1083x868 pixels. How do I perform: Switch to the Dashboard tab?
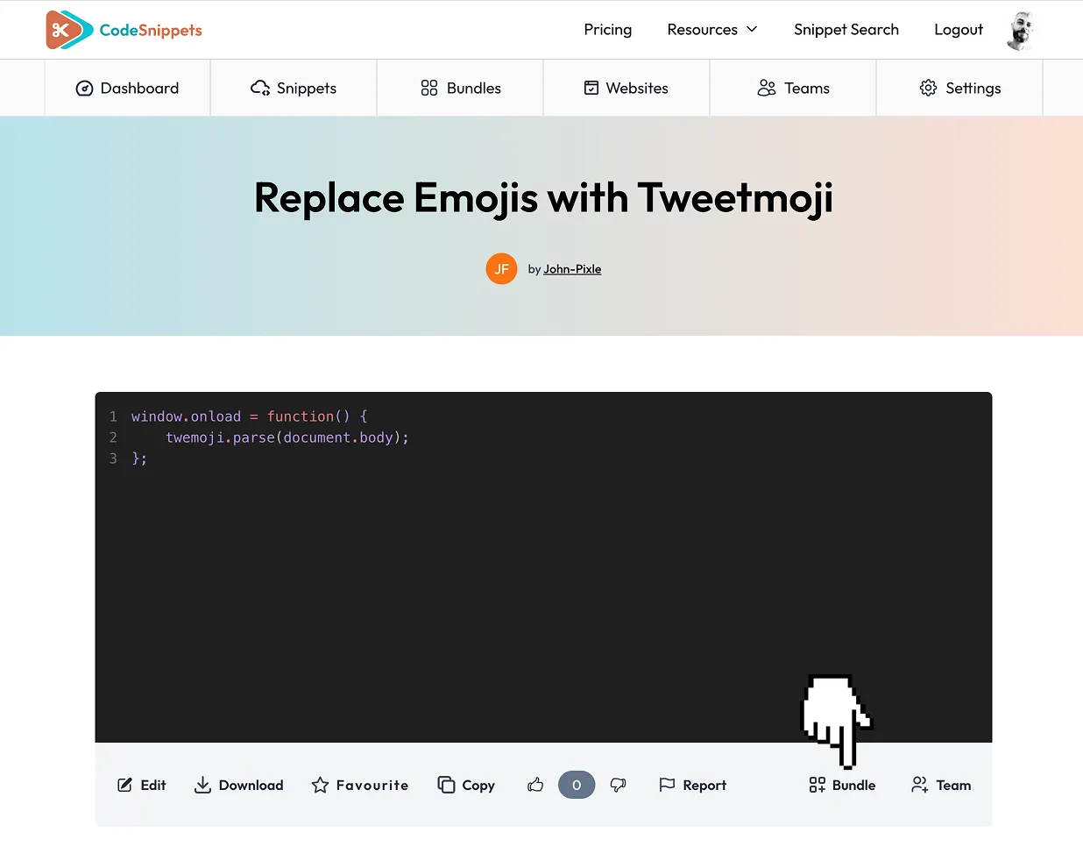pyautogui.click(x=128, y=88)
